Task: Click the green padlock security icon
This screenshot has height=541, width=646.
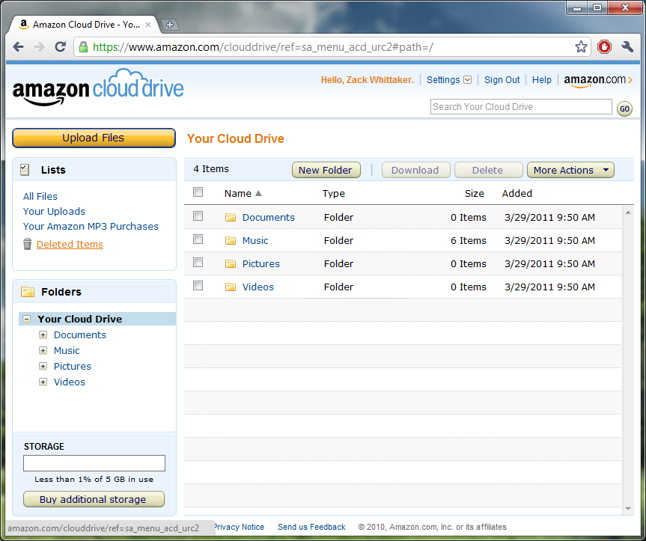Action: tap(83, 47)
